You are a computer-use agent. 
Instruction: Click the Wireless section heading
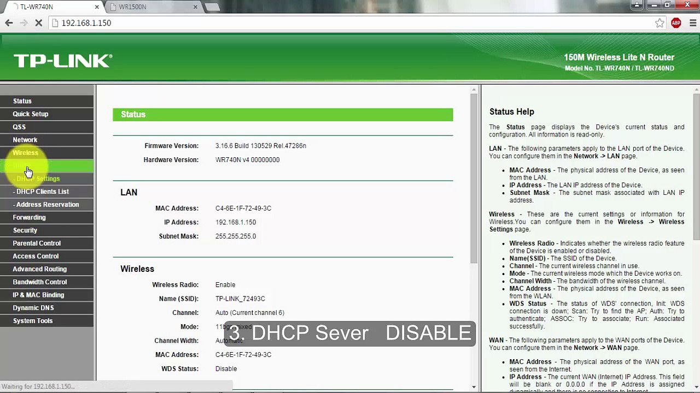click(x=137, y=269)
